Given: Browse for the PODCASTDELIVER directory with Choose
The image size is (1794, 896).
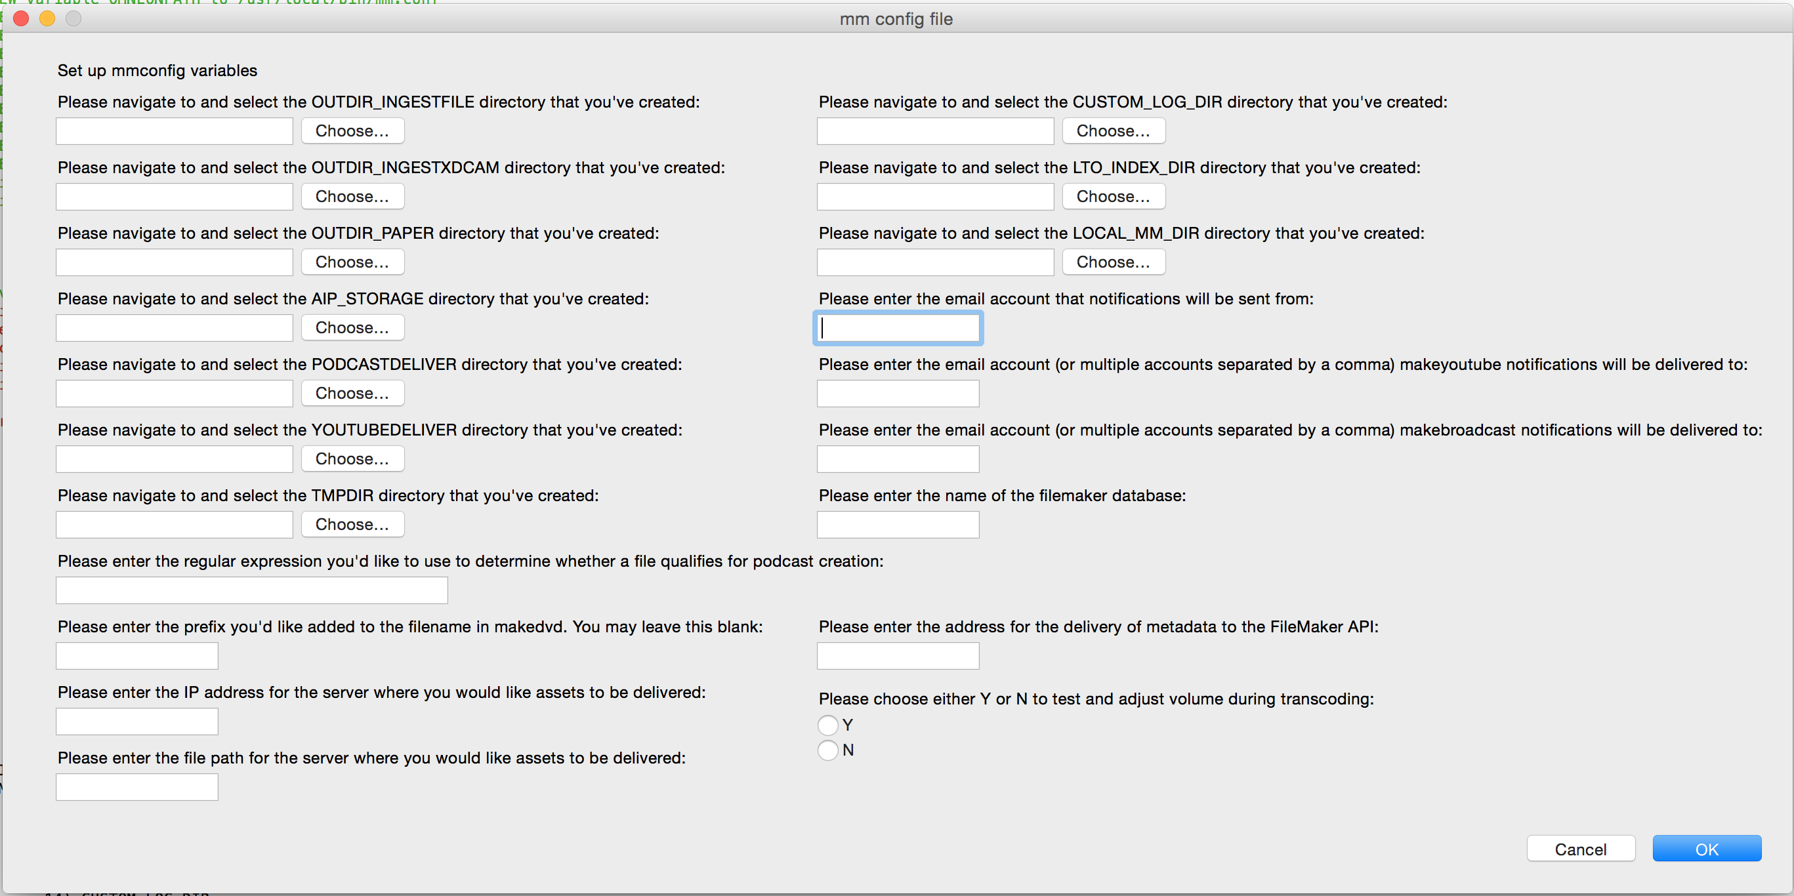Looking at the screenshot, I should tap(352, 394).
